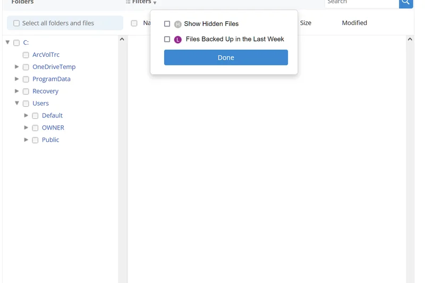Image resolution: width=425 pixels, height=283 pixels.
Task: Enable Show Hidden Files checkbox
Action: (x=167, y=24)
